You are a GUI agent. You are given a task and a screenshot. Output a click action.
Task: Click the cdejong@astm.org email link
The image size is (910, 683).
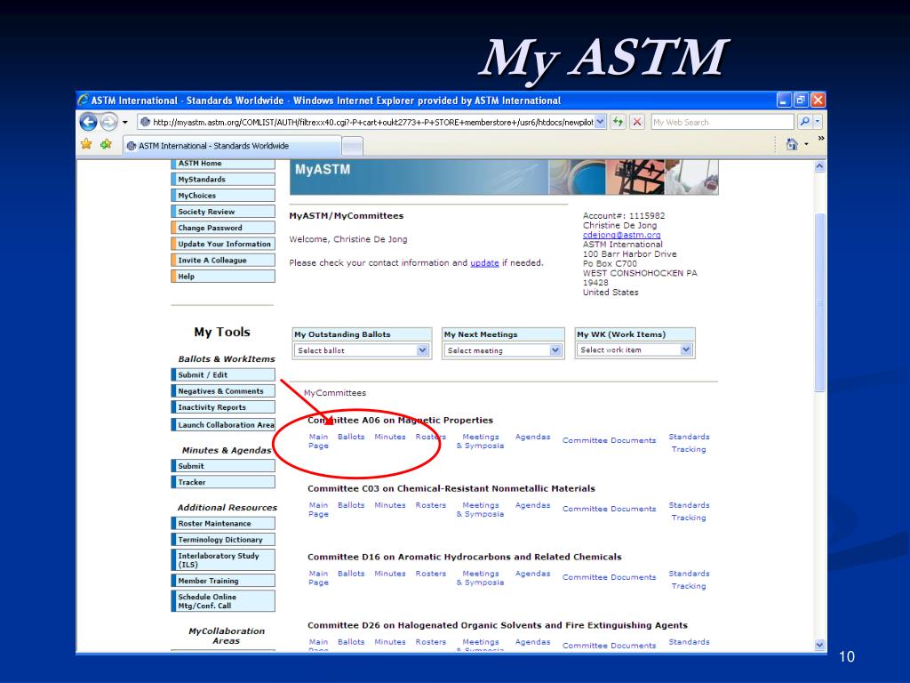[621, 235]
